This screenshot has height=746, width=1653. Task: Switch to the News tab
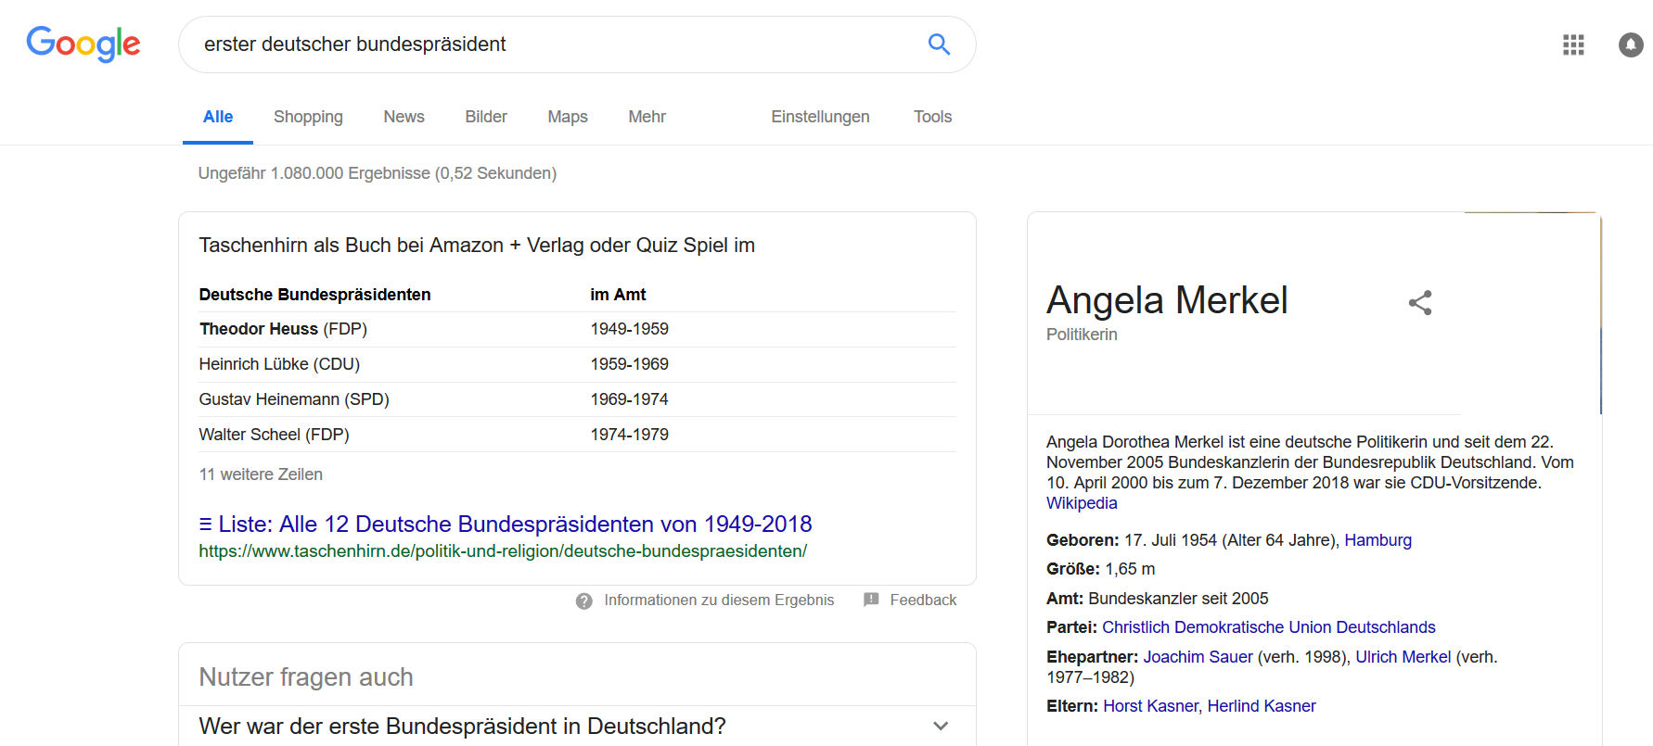[x=404, y=117]
